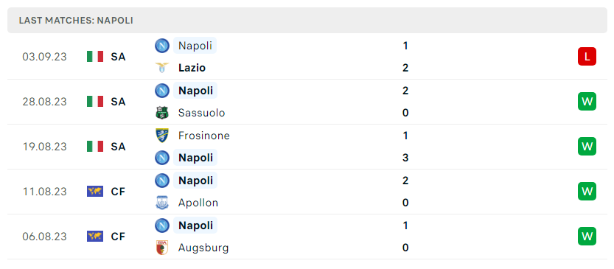Click the Sassuolo club crest icon
This screenshot has height=269, width=614.
pyautogui.click(x=161, y=113)
